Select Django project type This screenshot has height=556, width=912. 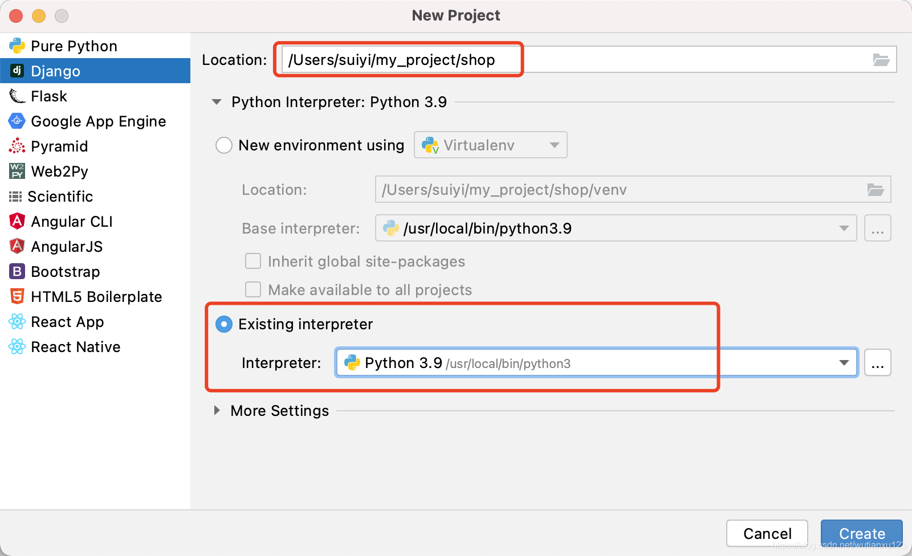point(95,71)
